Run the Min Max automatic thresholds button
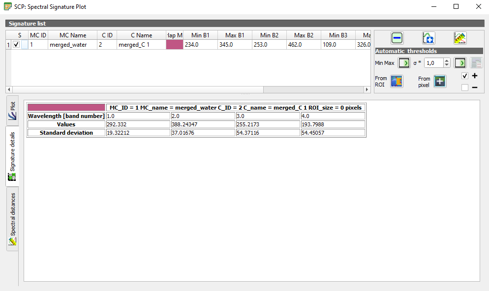489x291 pixels. pyautogui.click(x=404, y=63)
